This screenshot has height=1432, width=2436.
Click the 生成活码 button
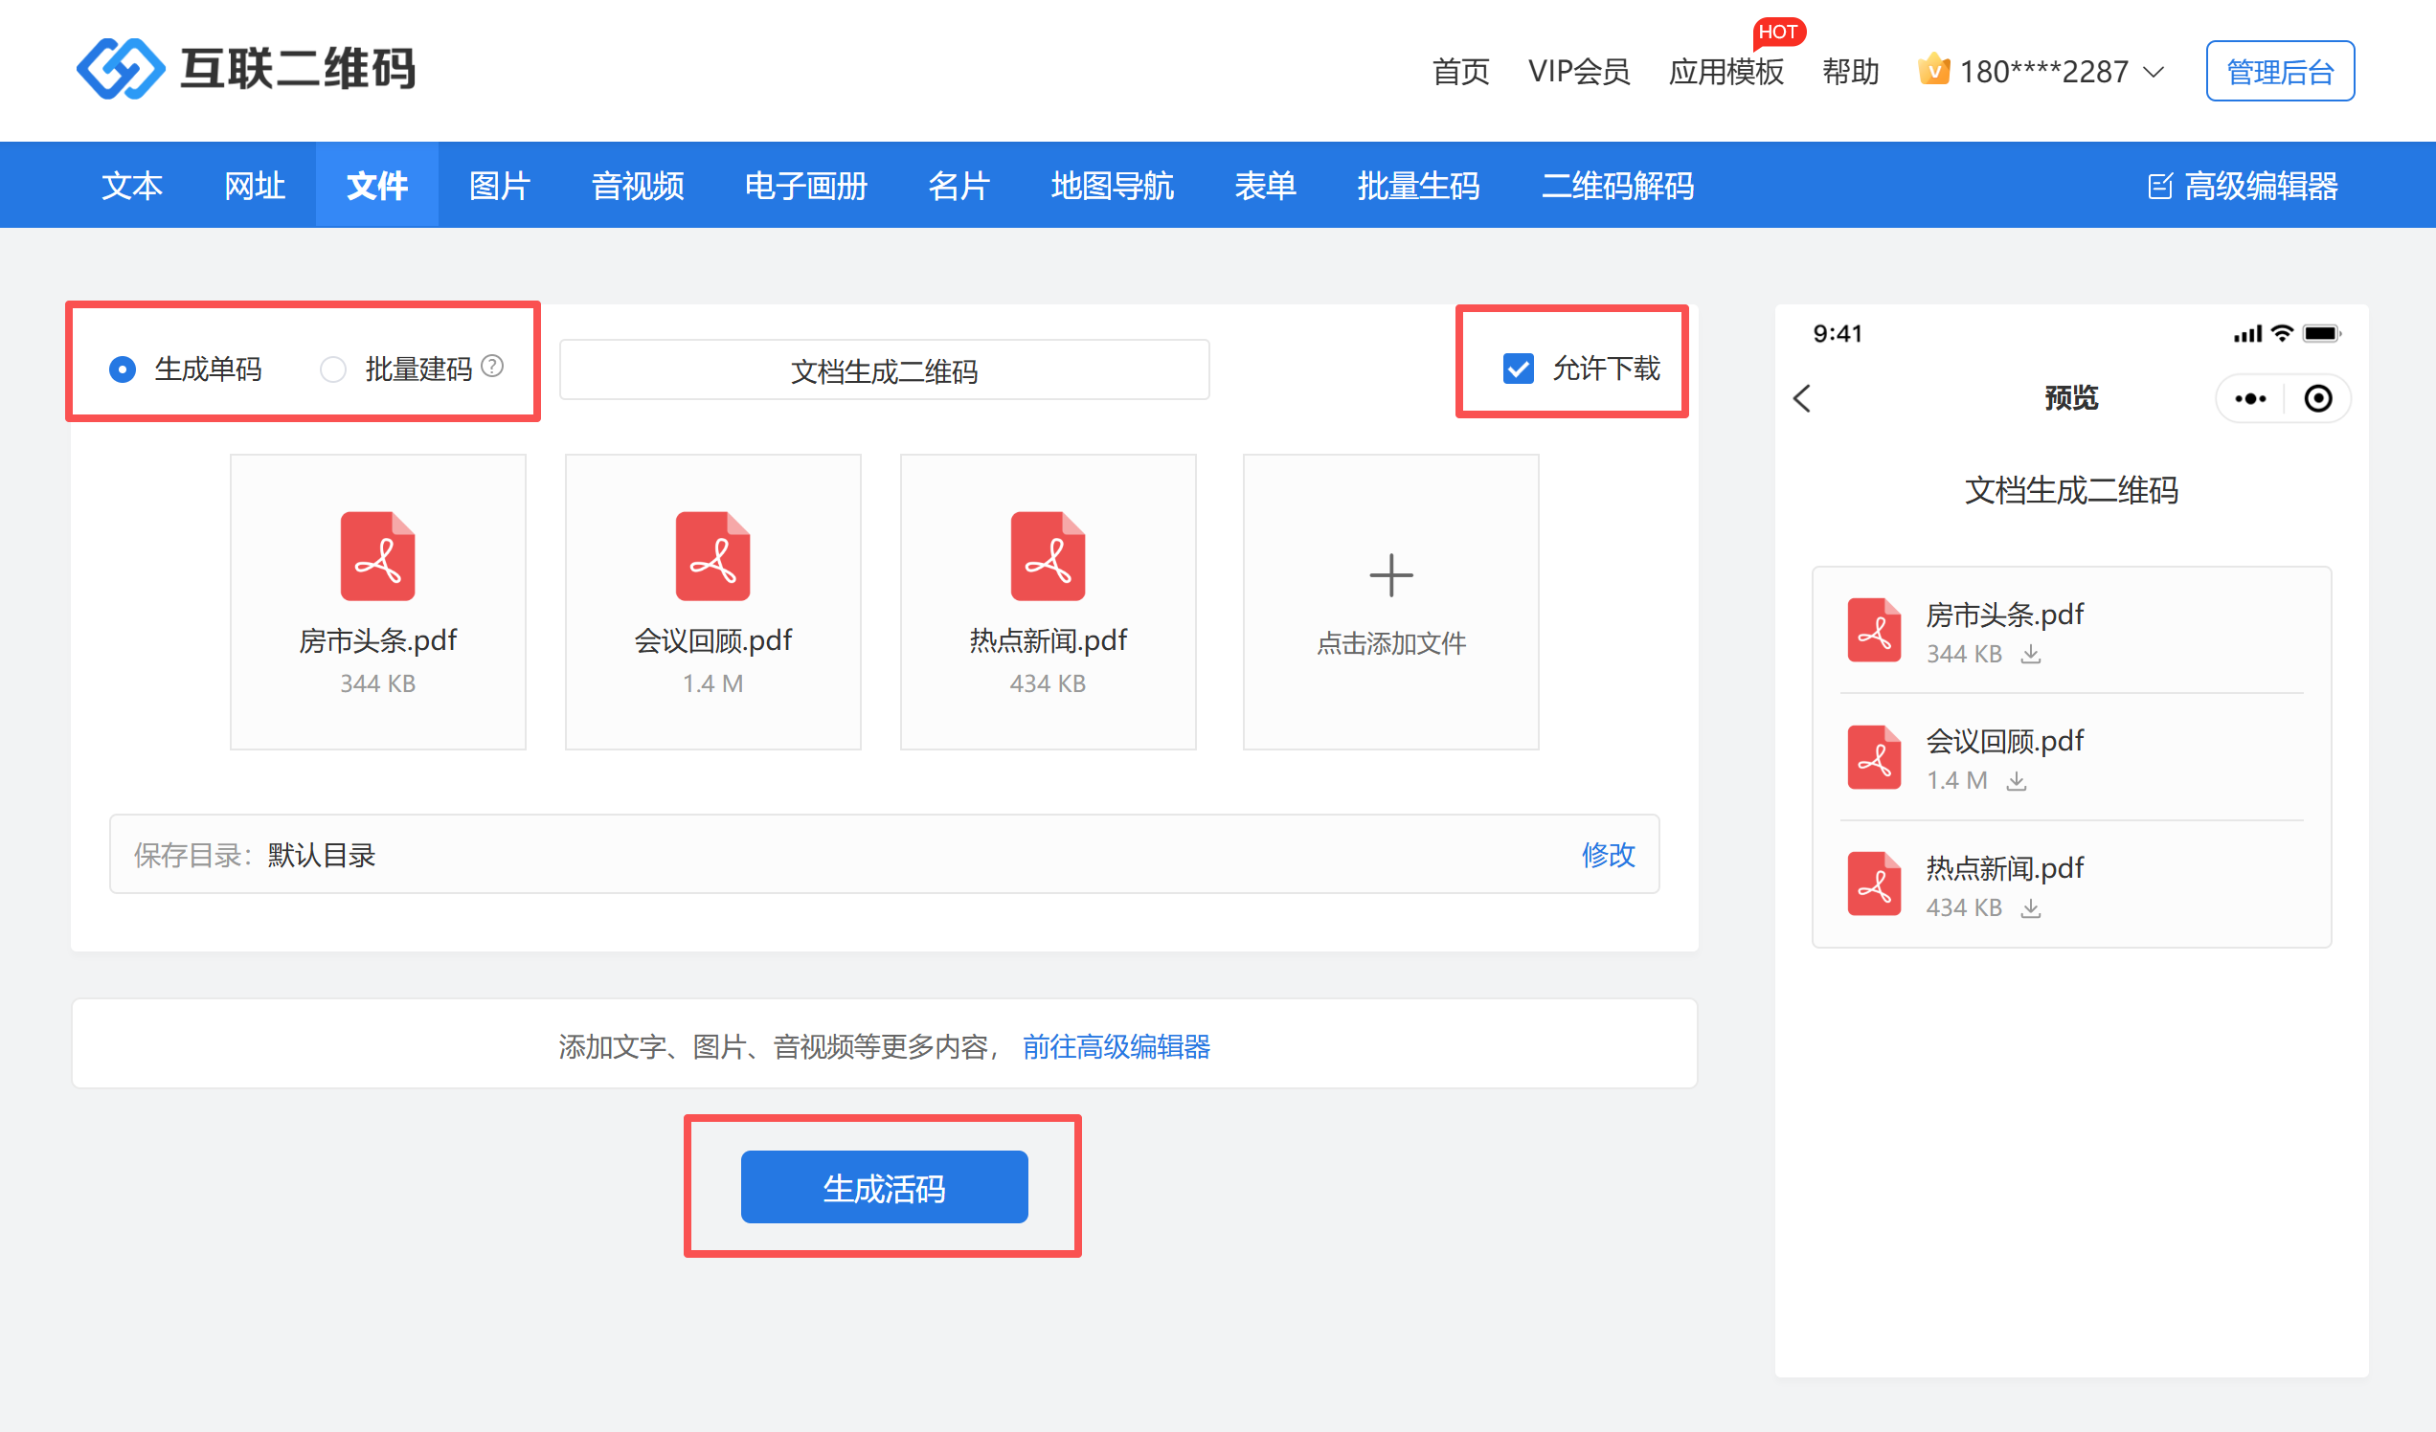tap(884, 1187)
